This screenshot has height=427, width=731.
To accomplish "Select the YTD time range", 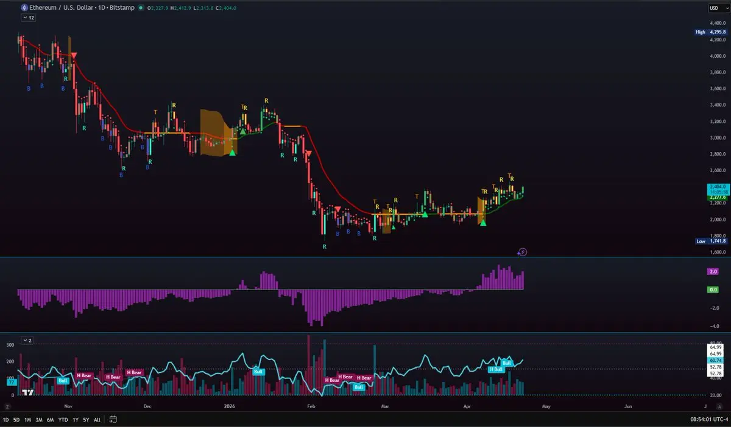I will [x=63, y=420].
